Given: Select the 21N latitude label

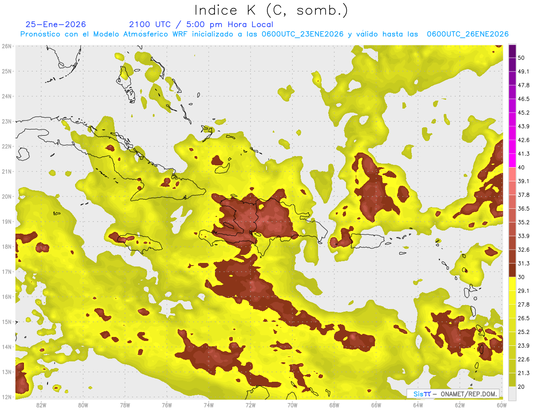Looking at the screenshot, I should click(7, 172).
